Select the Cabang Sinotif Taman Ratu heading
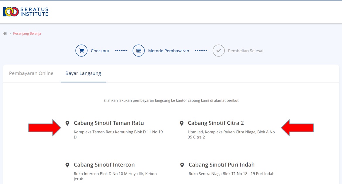This screenshot has width=342, height=184. tap(109, 123)
